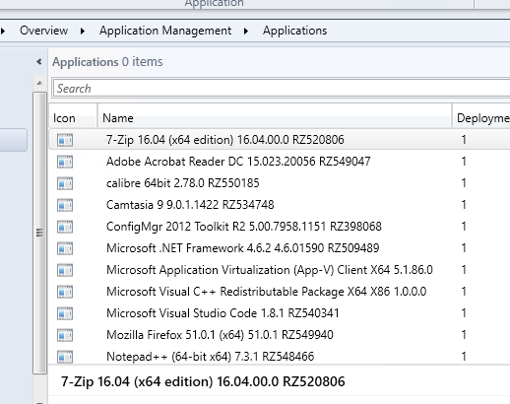Screen dimensions: 510x404
Task: Click deployment count for Camtasia 9 row
Action: [464, 205]
